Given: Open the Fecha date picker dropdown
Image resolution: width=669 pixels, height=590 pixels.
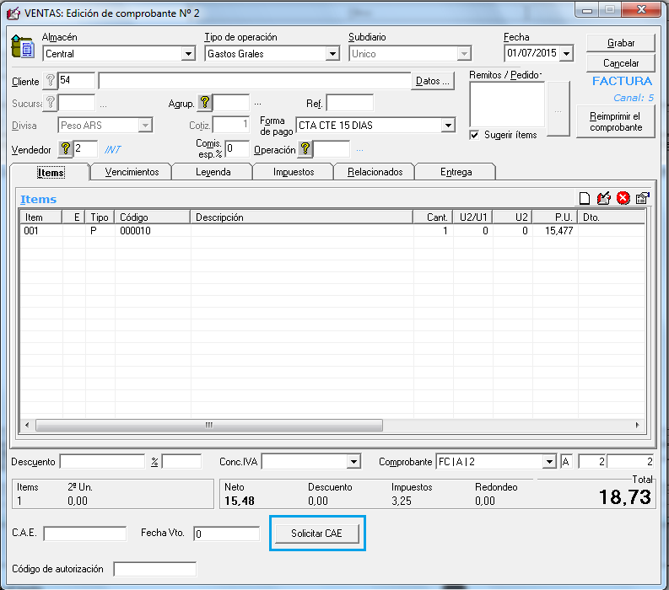Looking at the screenshot, I should click(x=565, y=54).
